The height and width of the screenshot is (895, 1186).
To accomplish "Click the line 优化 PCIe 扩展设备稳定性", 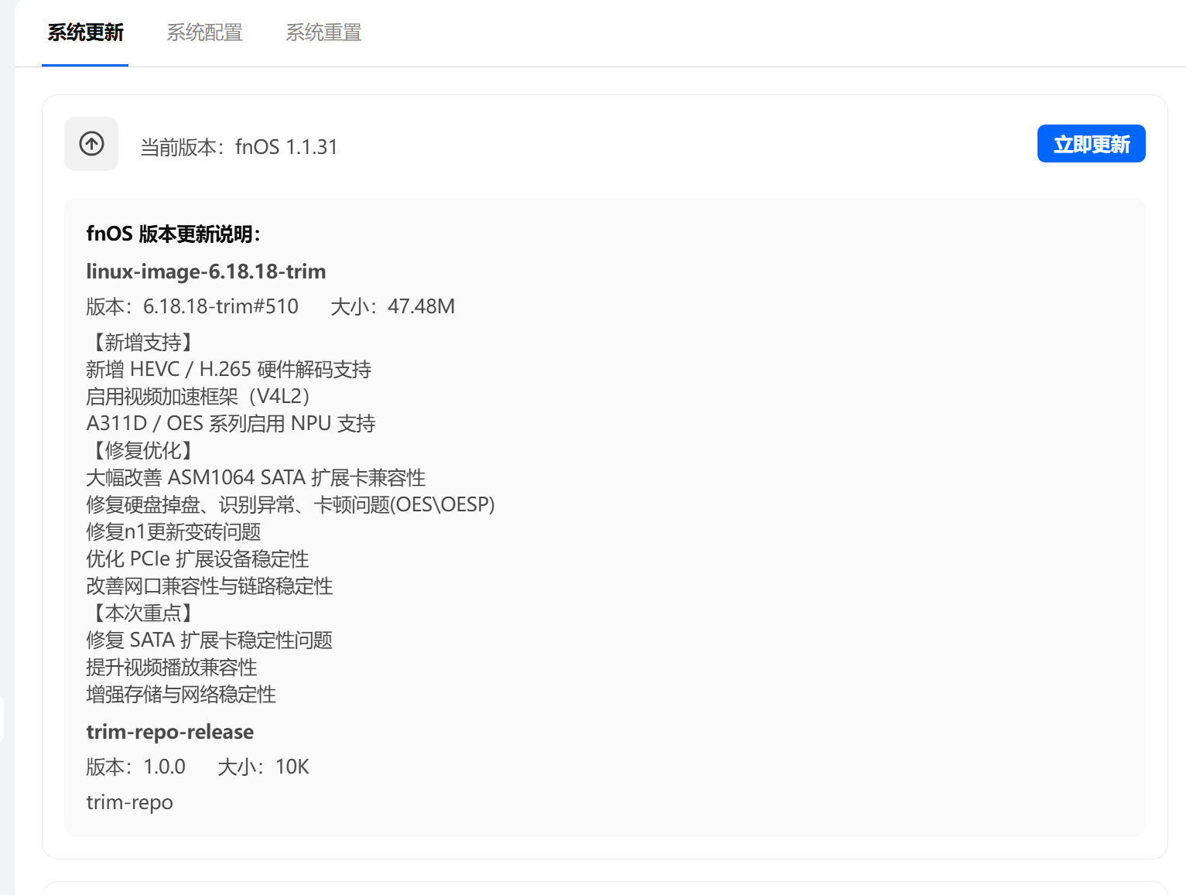I will 197,559.
